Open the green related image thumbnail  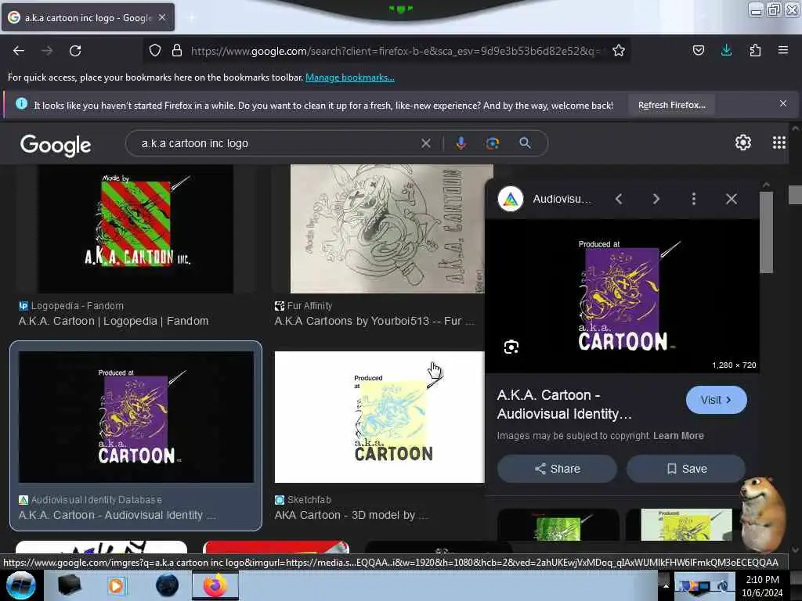tap(558, 524)
